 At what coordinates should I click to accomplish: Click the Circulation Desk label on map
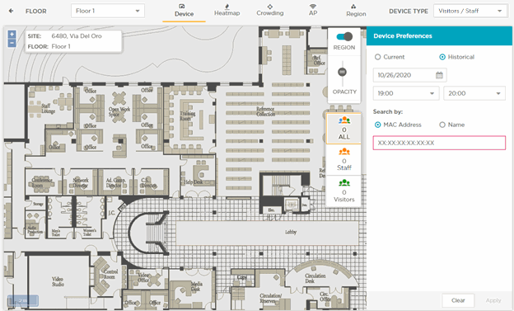point(315,278)
